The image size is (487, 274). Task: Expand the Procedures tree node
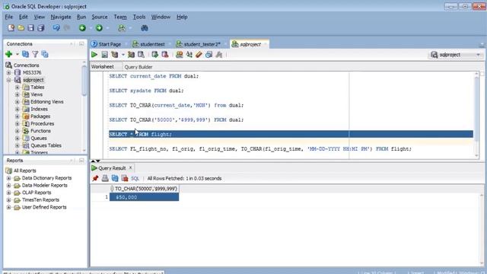point(18,123)
